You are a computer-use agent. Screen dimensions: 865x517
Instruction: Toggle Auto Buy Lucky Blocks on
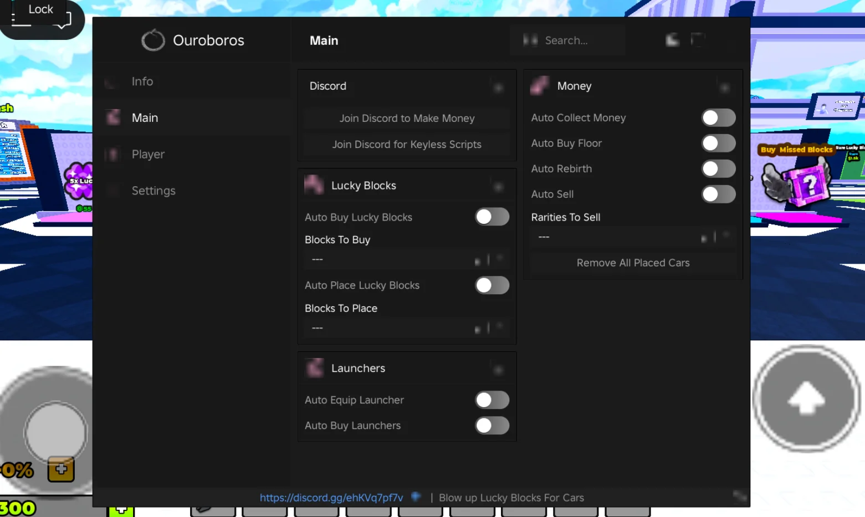[492, 217]
